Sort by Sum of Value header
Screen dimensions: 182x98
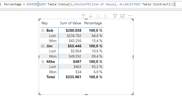[71, 23]
